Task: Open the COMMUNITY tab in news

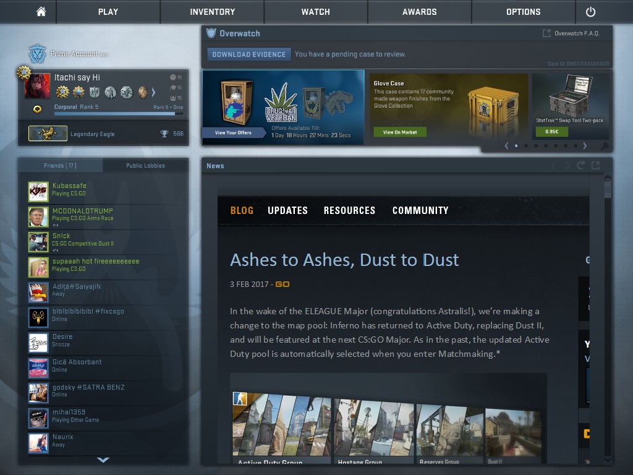Action: tap(420, 210)
